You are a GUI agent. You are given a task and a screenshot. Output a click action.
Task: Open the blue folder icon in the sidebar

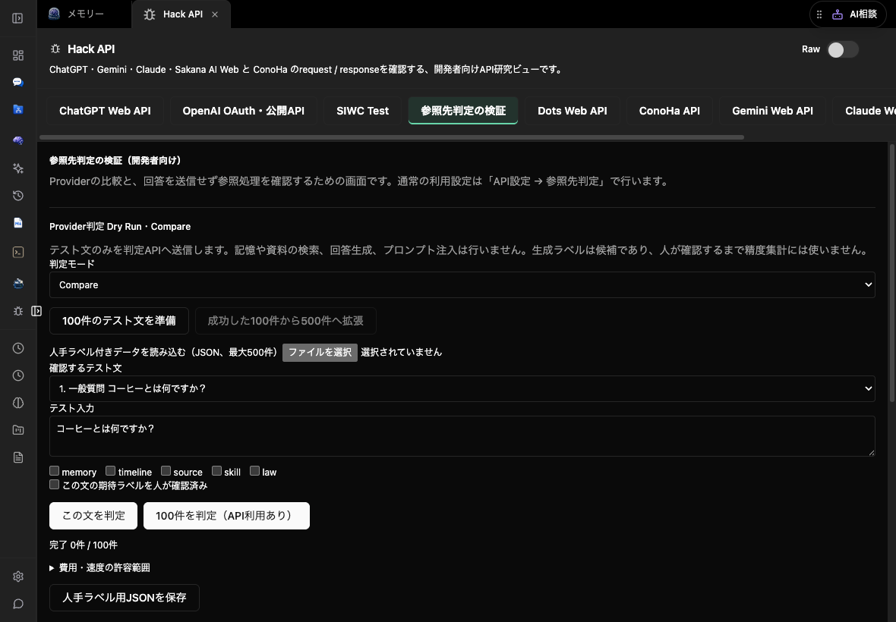(17, 109)
